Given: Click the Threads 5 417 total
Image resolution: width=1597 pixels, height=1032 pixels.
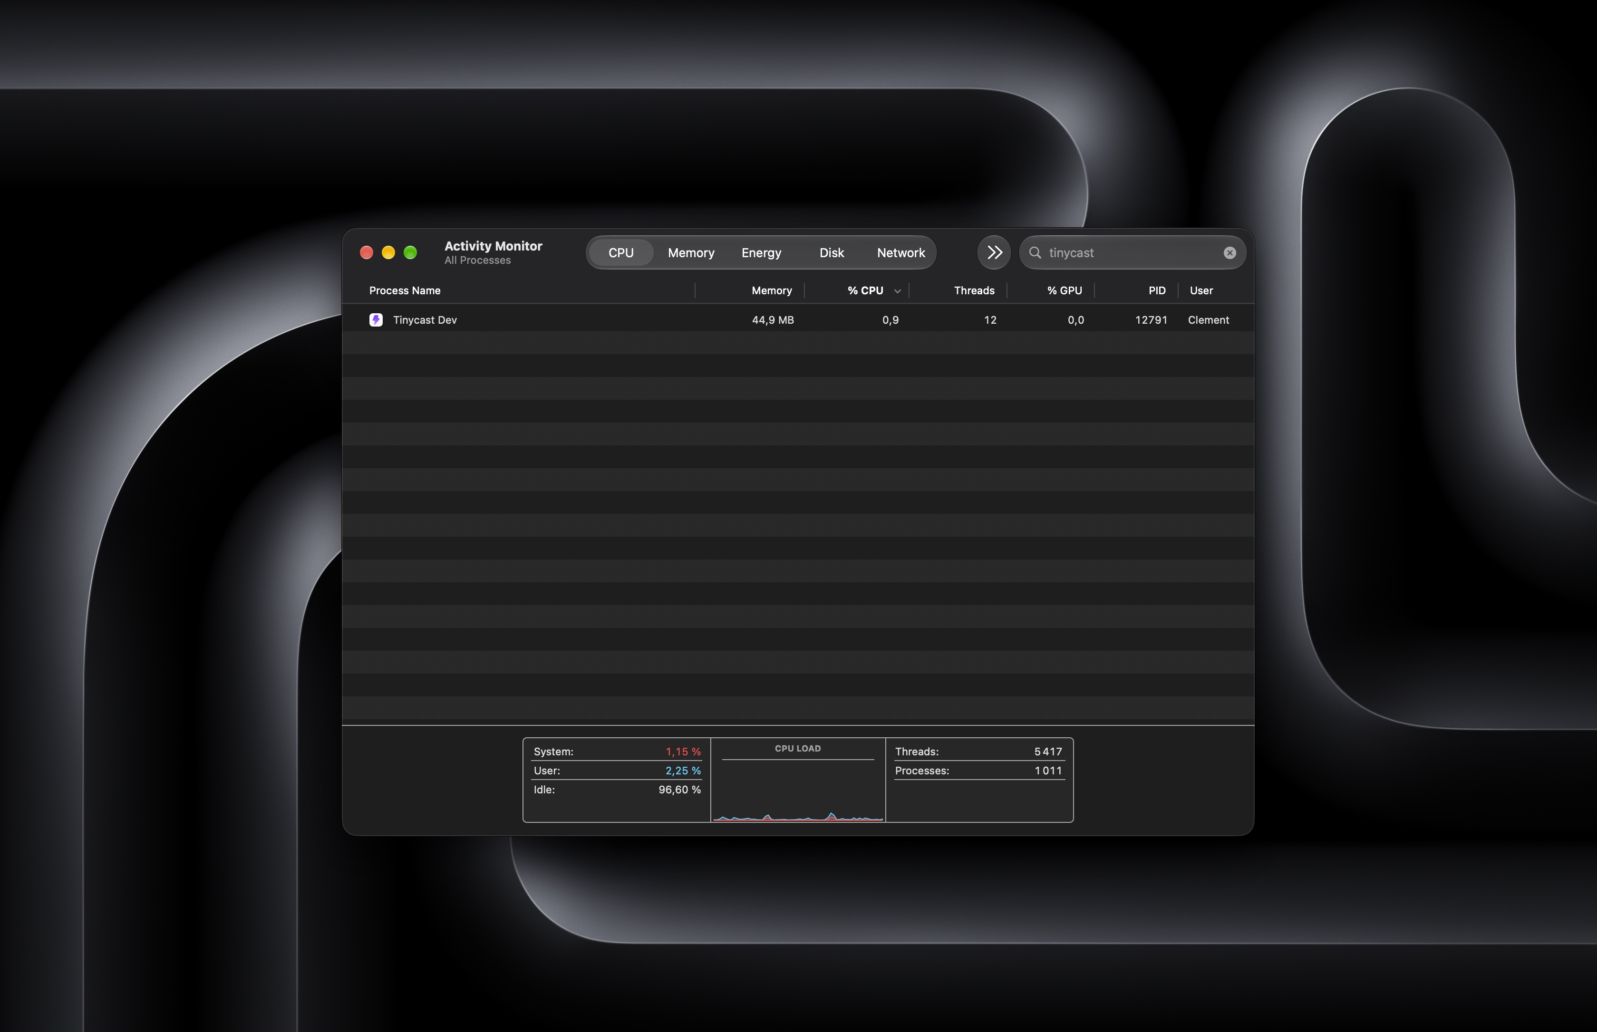Looking at the screenshot, I should 1048,751.
